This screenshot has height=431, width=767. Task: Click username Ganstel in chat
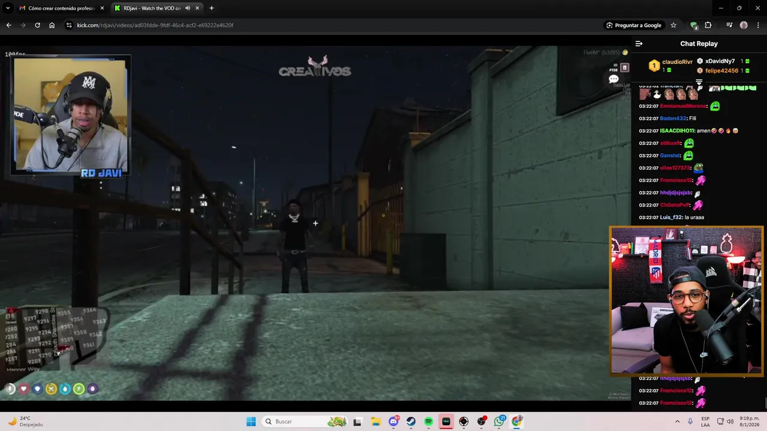coord(670,156)
